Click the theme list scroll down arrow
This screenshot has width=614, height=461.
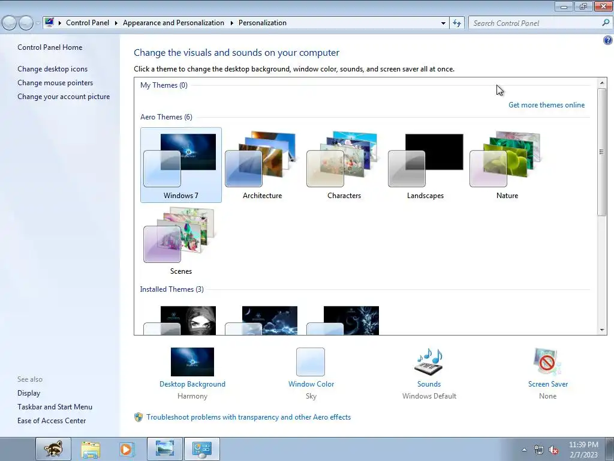pos(602,330)
